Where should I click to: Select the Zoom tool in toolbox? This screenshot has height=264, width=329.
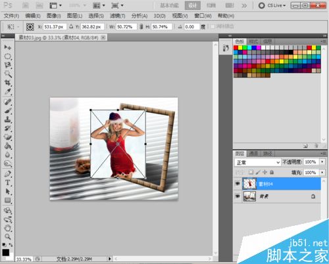pyautogui.click(x=8, y=236)
